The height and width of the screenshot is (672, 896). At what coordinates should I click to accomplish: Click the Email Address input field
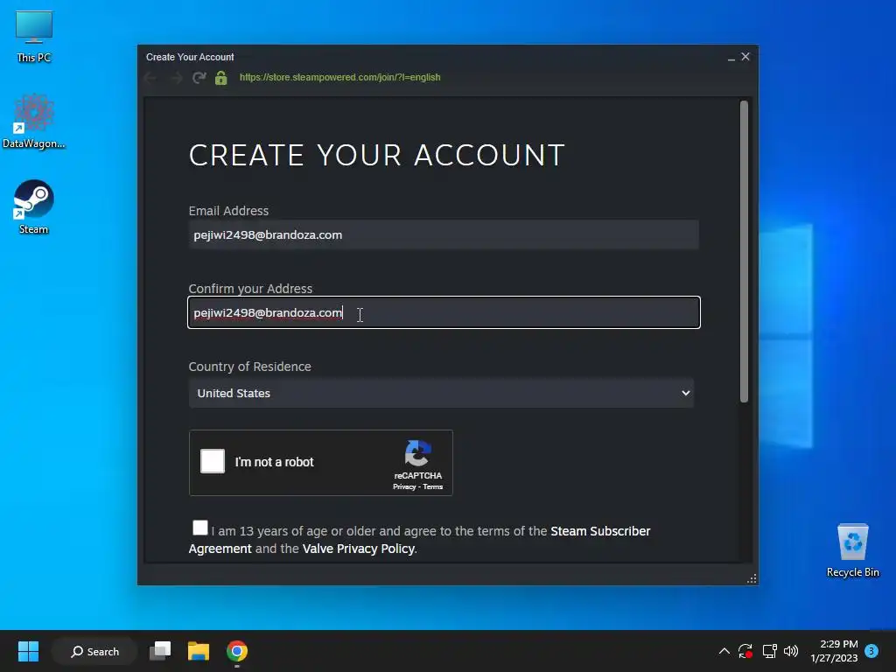pos(444,234)
